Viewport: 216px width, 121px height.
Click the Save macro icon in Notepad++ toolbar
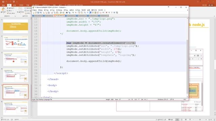click(x=117, y=13)
